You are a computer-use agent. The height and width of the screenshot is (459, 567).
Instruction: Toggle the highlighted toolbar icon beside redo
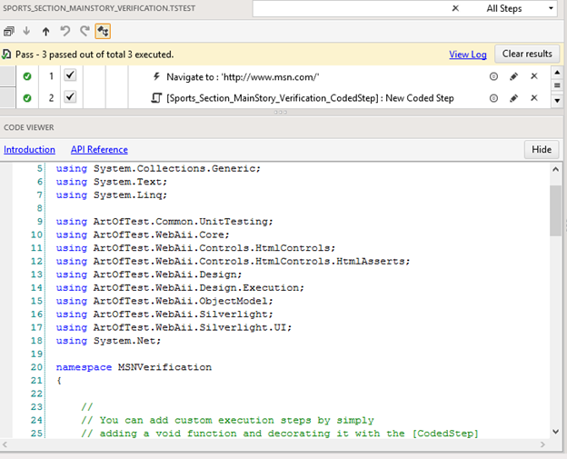pos(103,31)
